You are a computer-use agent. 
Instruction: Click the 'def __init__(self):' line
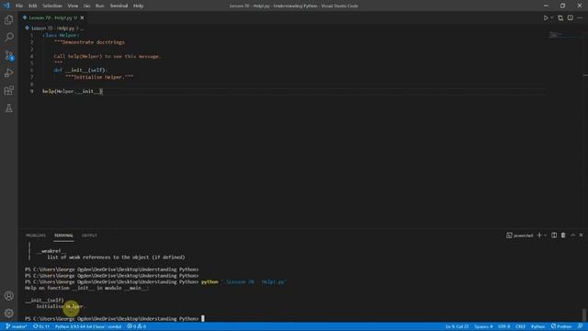[80, 70]
